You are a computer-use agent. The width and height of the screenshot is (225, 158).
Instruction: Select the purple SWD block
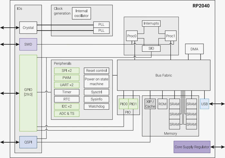point(28,44)
